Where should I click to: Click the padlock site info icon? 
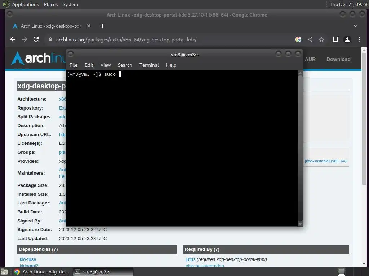(x=50, y=40)
